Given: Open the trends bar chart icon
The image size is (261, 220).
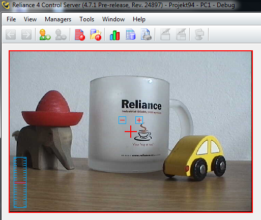Looking at the screenshot, I should 114,35.
